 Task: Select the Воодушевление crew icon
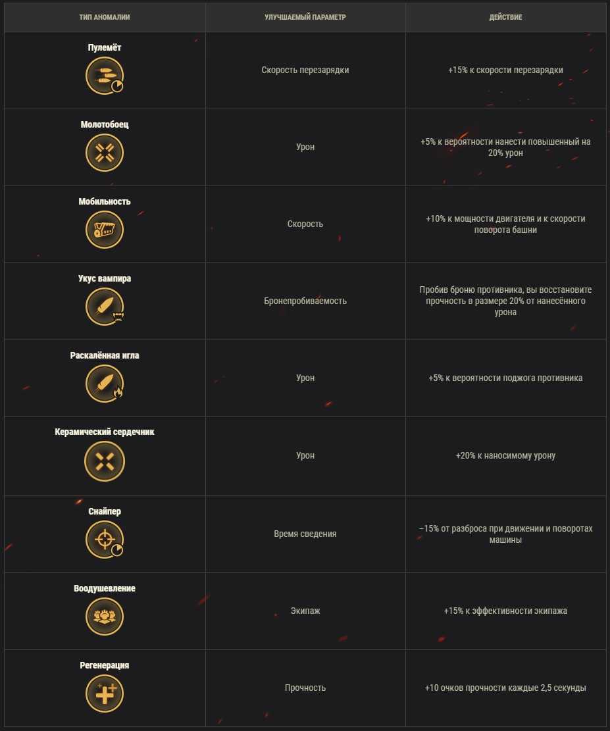pyautogui.click(x=105, y=617)
